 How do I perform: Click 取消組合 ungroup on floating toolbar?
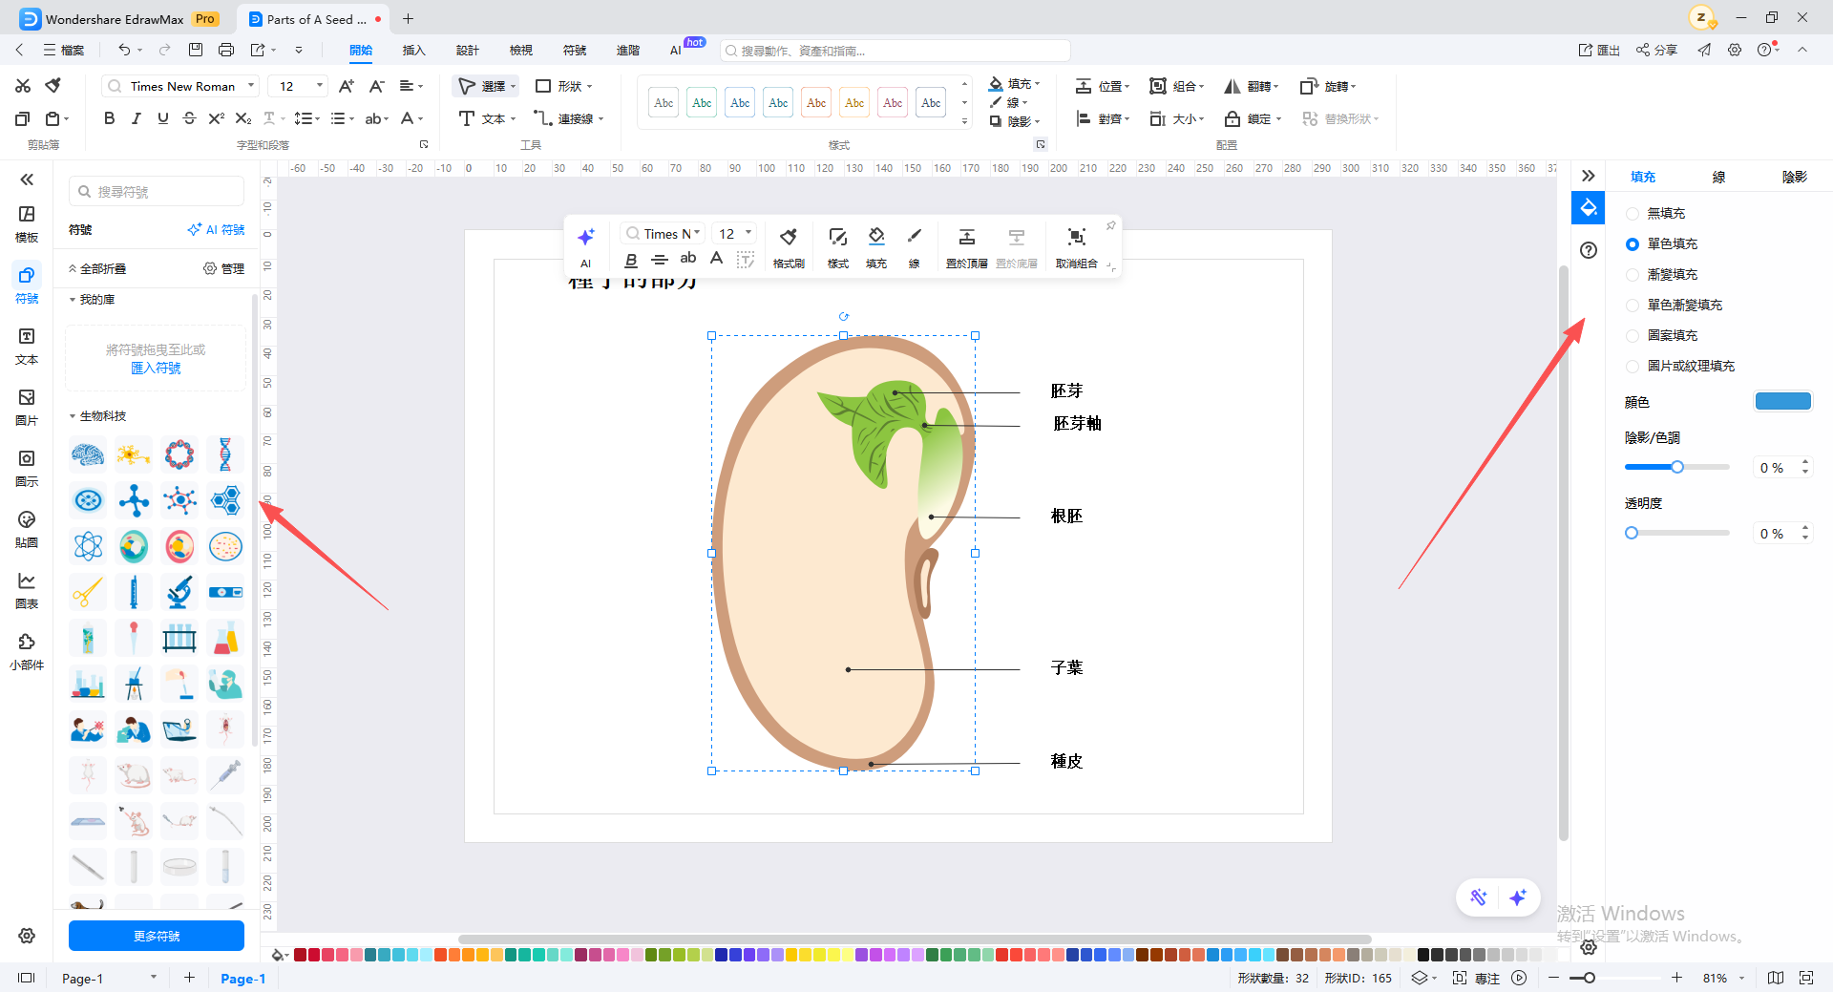[x=1077, y=248]
